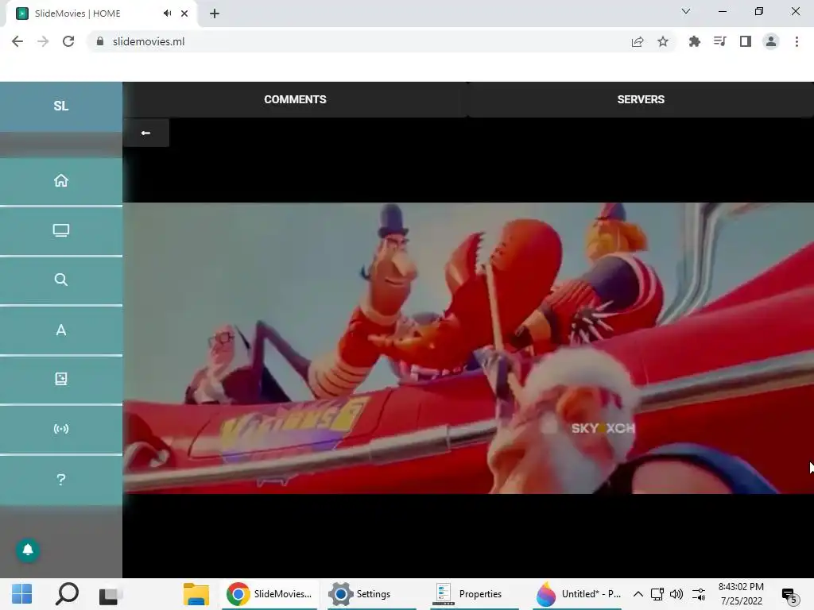Switch to the SERVERS tab
Image resolution: width=814 pixels, height=610 pixels.
pos(641,99)
